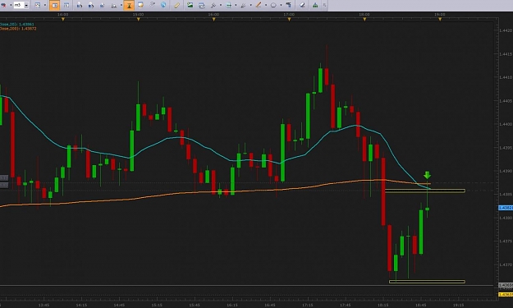
Task: Expand the chart type dropdown arrow
Action: click(x=45, y=5)
